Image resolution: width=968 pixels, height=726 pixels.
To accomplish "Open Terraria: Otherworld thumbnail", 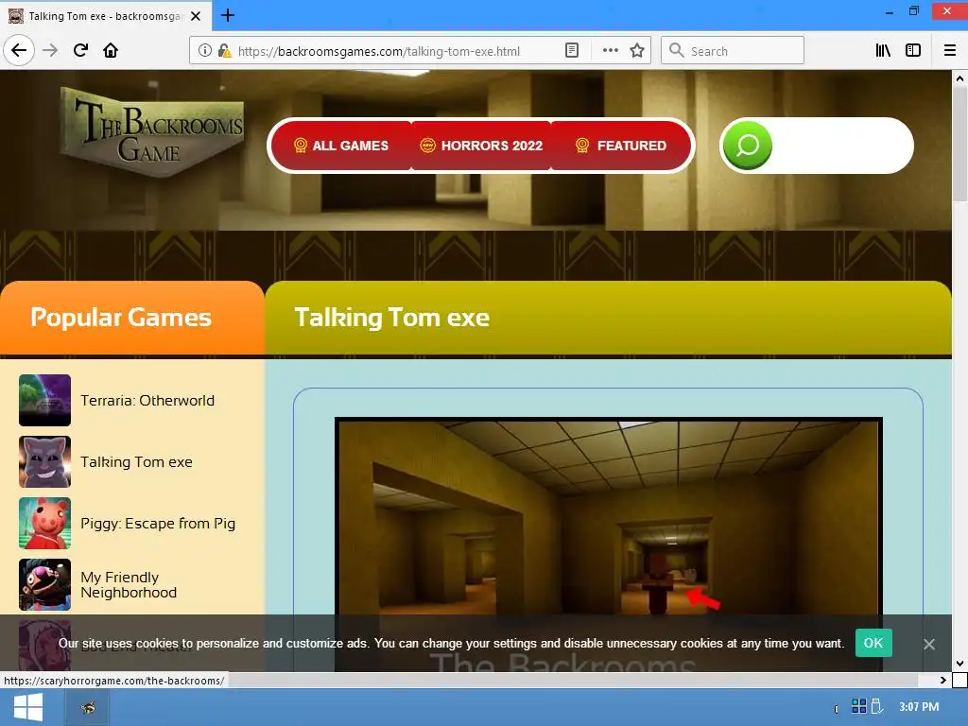I will tap(44, 400).
